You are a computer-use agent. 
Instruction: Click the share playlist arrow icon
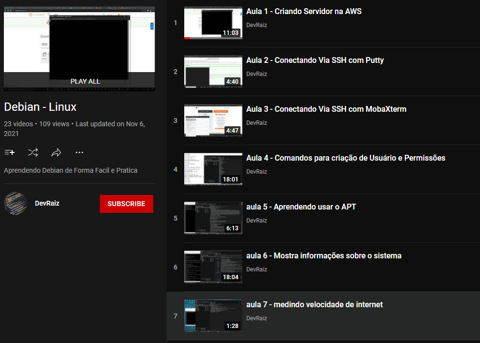[56, 152]
